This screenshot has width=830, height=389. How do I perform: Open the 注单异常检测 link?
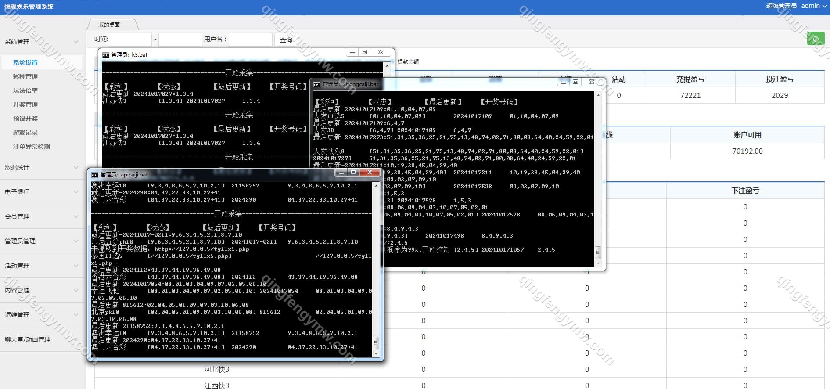[32, 147]
